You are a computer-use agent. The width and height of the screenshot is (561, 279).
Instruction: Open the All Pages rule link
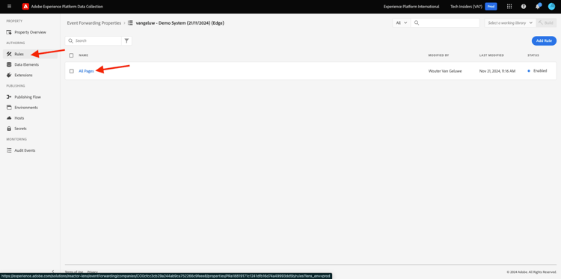click(86, 71)
